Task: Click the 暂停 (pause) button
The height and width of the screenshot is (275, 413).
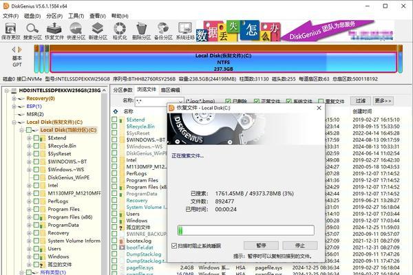Action: (x=261, y=245)
